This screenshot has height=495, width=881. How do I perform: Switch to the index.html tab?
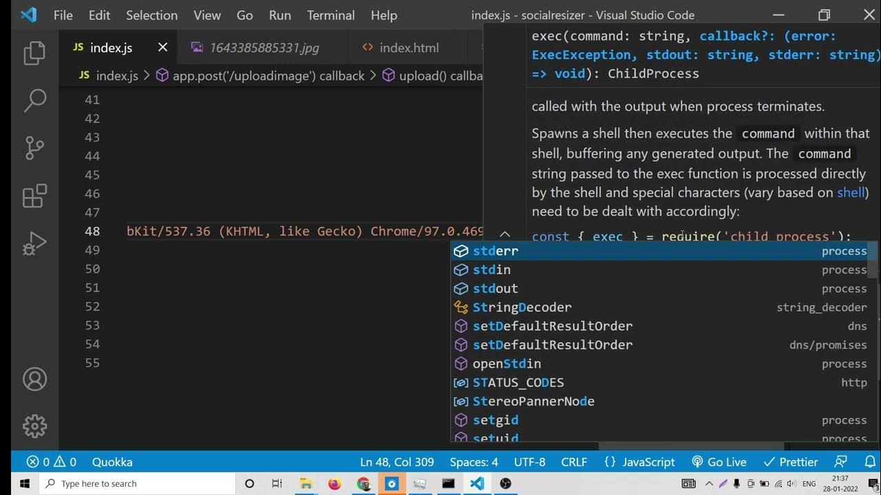pos(409,47)
